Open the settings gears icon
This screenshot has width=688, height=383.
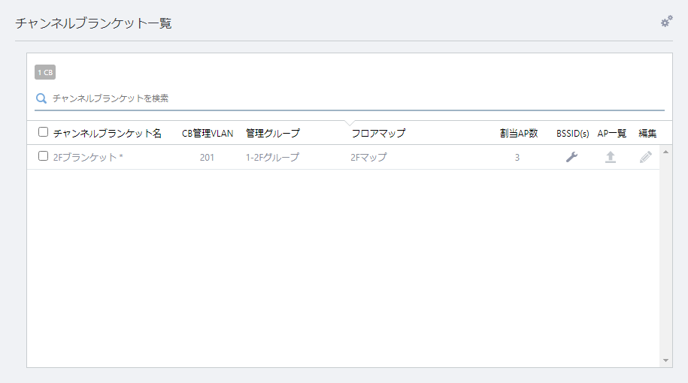[666, 22]
